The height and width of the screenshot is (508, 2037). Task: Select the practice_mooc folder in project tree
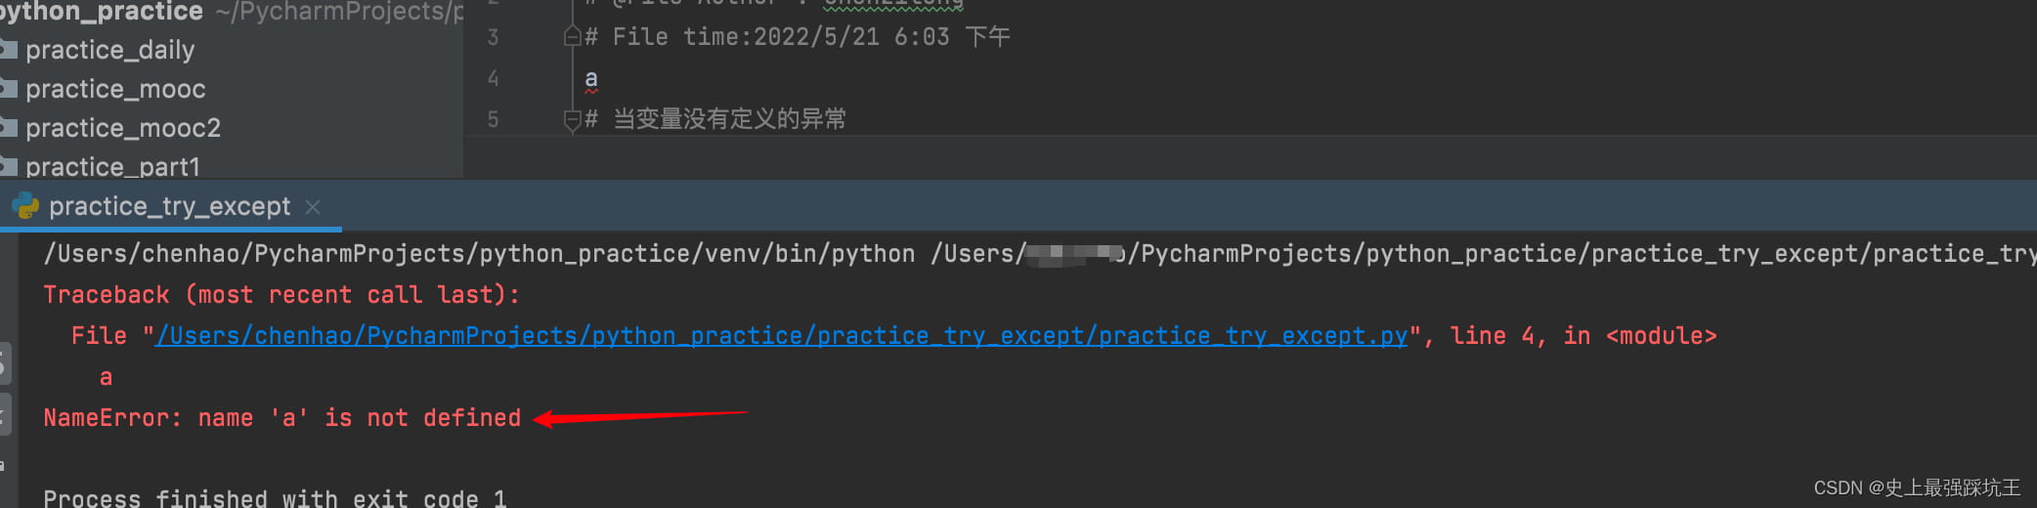point(115,89)
